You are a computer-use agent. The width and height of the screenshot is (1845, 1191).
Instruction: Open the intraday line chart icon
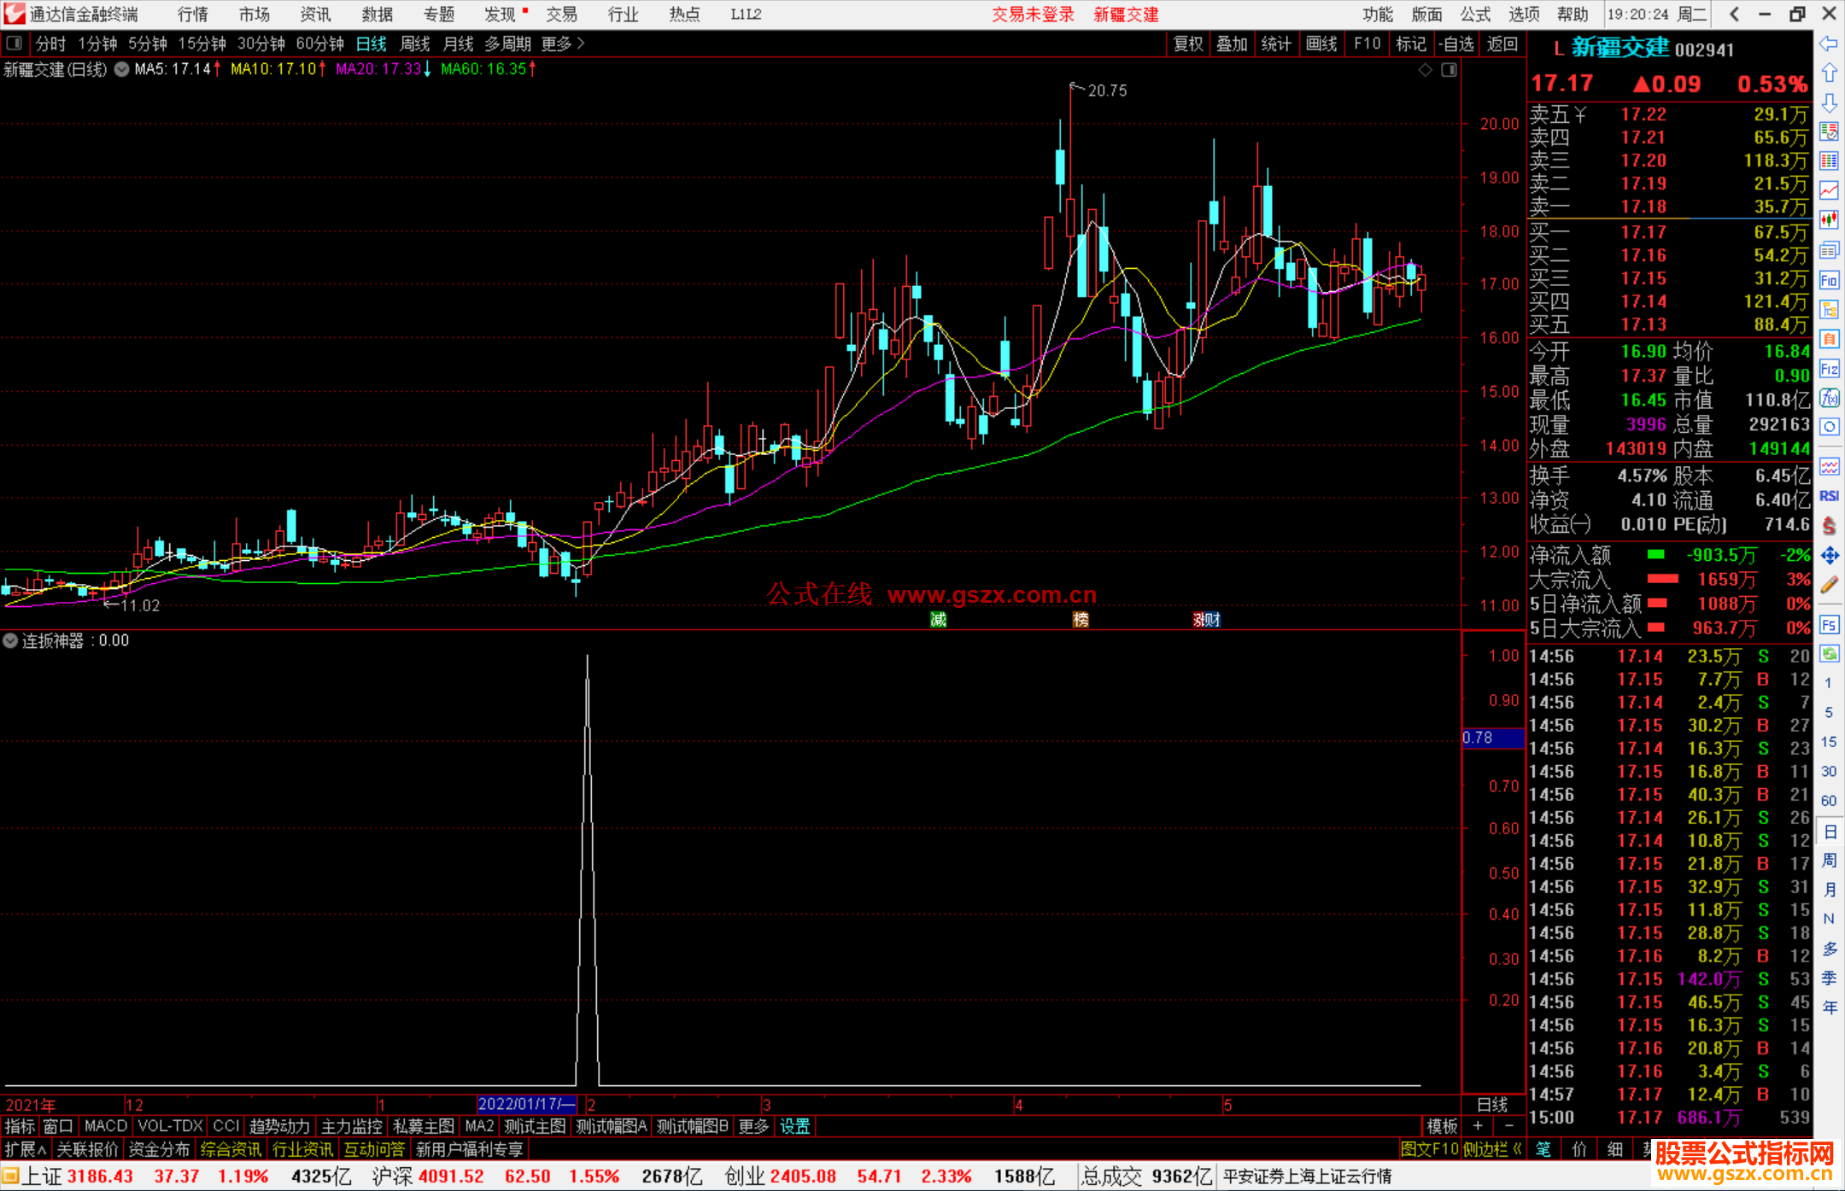tap(1829, 190)
